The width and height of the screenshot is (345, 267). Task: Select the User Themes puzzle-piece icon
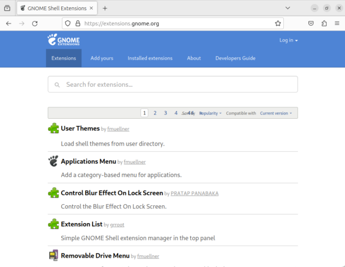pyautogui.click(x=53, y=128)
